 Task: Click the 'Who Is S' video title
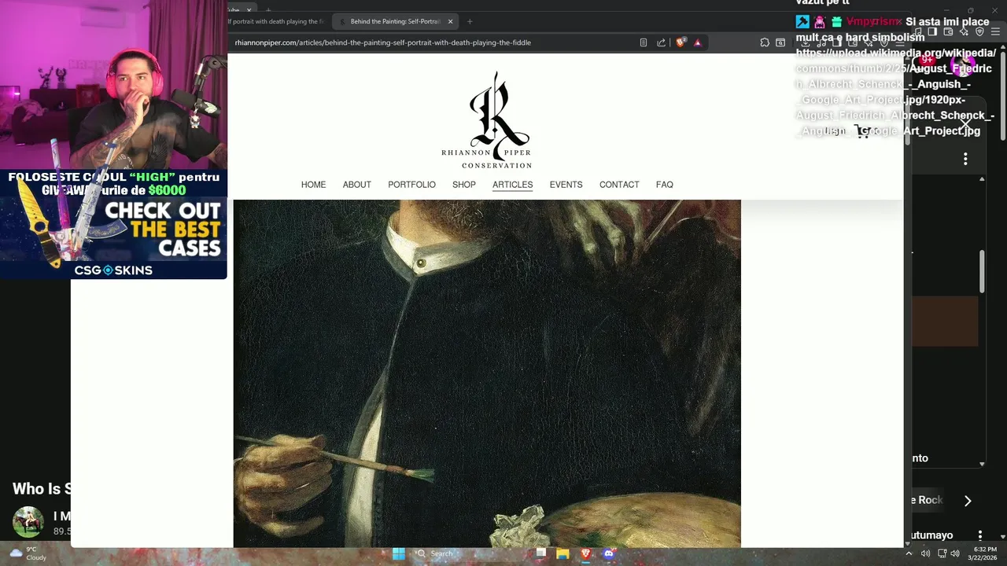pos(42,489)
